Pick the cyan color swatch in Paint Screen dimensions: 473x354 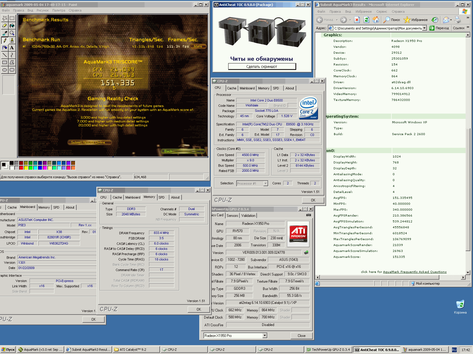pos(35,168)
